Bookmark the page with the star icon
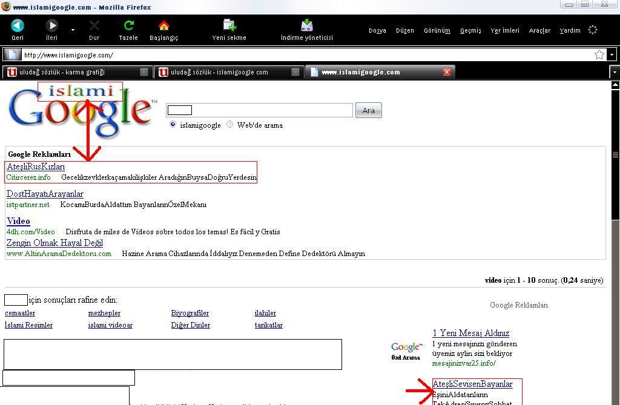 599,55
